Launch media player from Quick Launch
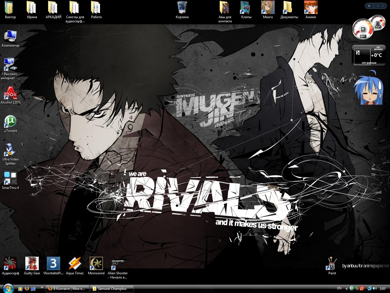390x293 pixels. (20, 289)
